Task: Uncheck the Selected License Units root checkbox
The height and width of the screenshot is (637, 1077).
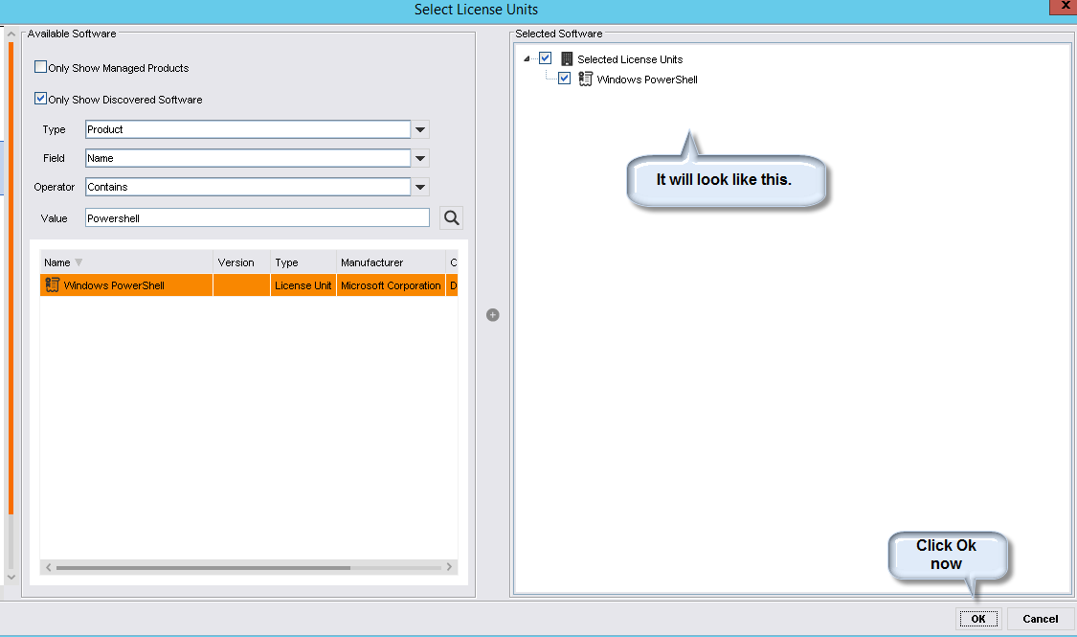Action: point(546,59)
